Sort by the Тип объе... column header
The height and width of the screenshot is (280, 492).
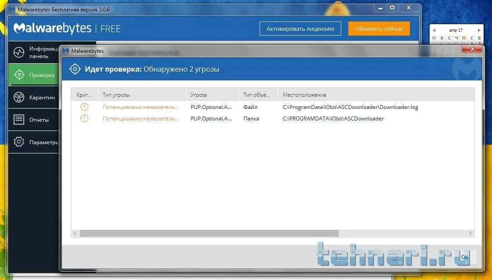click(x=258, y=95)
